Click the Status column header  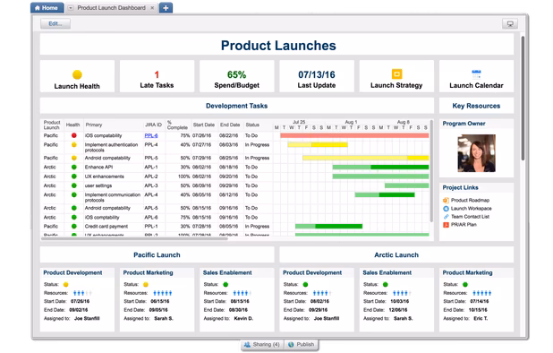252,125
